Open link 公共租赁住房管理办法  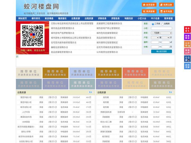[107, 52]
